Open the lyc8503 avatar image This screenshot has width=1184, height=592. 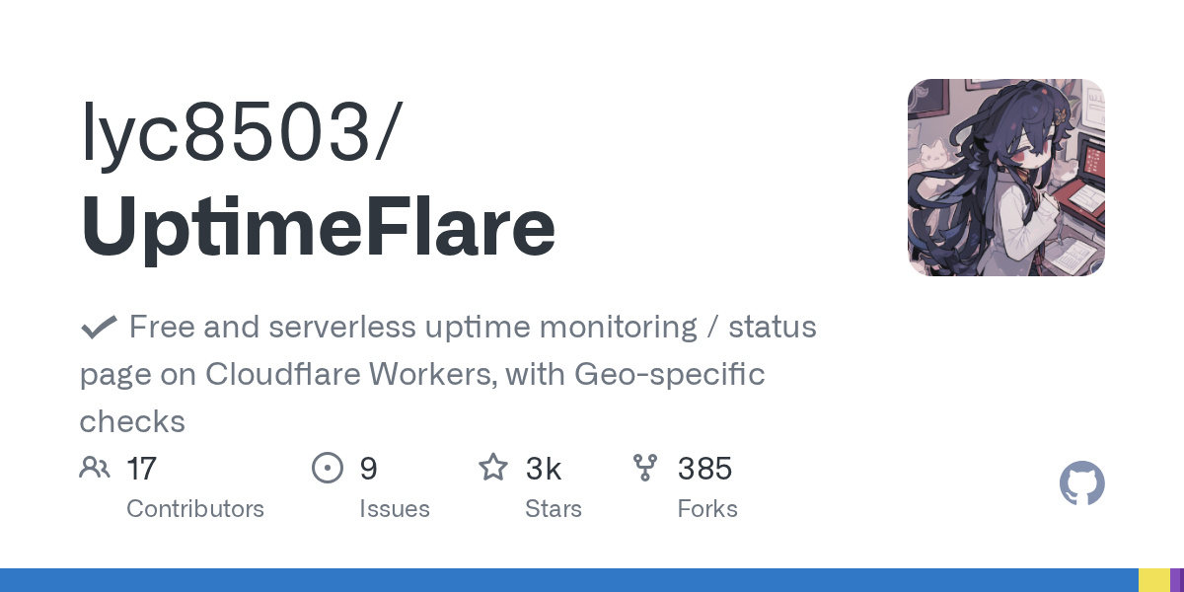(1005, 178)
